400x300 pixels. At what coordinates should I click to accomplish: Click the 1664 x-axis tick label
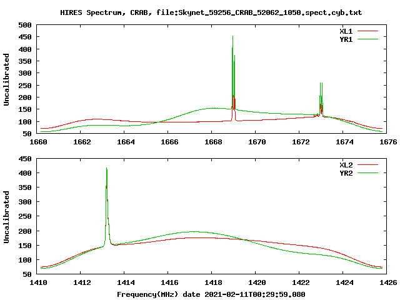[x=126, y=142]
